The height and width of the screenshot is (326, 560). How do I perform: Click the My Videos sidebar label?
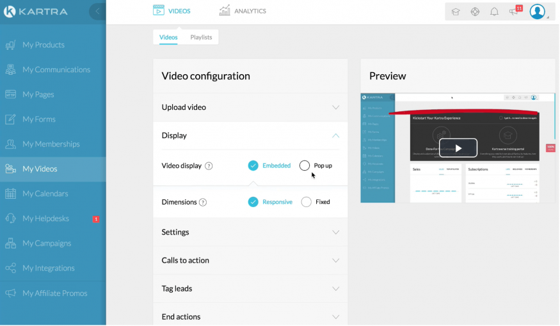coord(40,169)
